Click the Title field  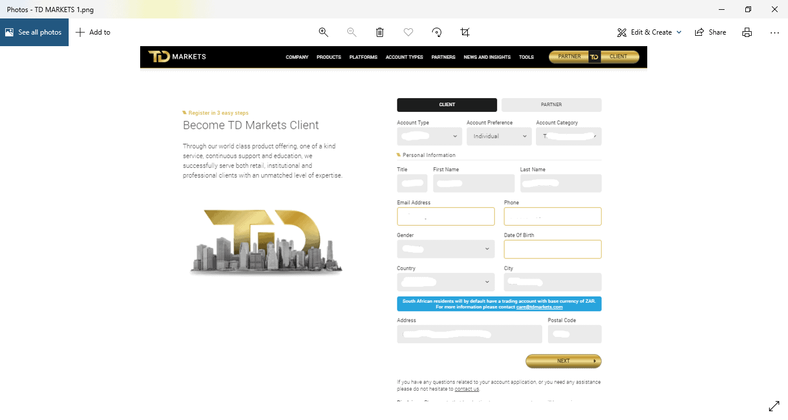point(412,183)
